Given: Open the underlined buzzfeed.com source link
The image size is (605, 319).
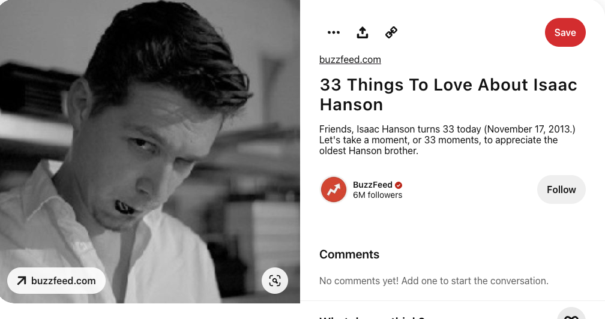Looking at the screenshot, I should 350,60.
